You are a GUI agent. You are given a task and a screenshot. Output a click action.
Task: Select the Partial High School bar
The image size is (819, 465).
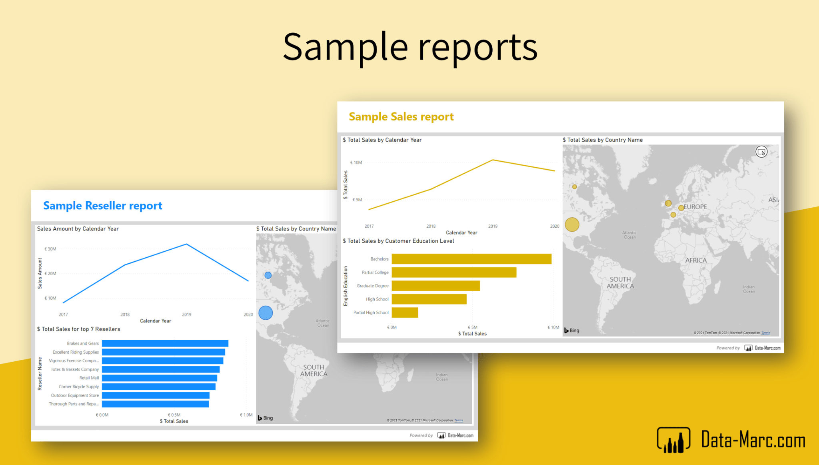(x=405, y=312)
